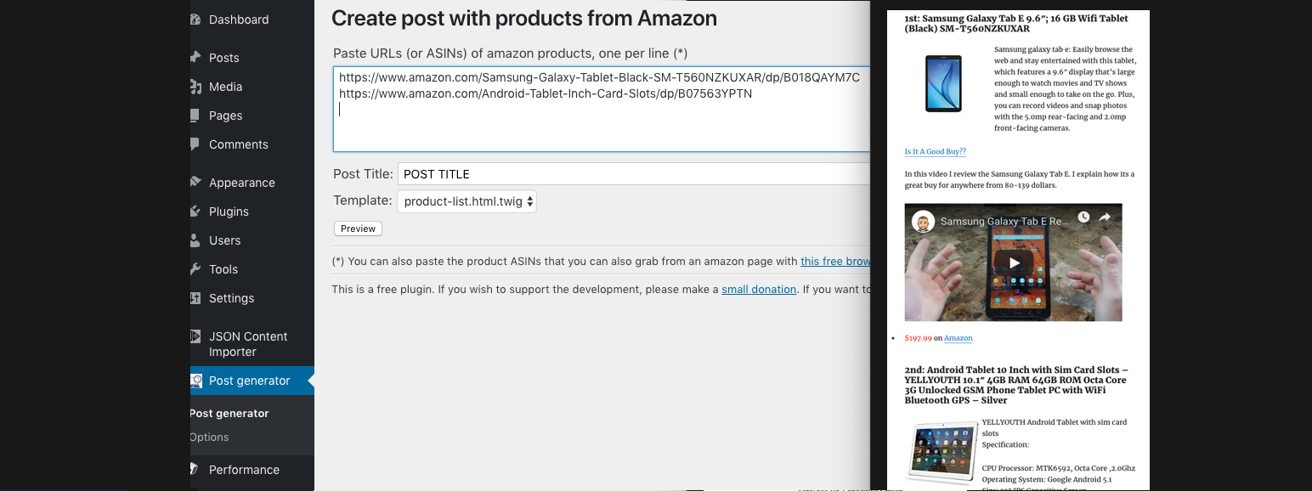Open the Appearance paintbrush icon
The height and width of the screenshot is (491, 1312).
coord(195,183)
